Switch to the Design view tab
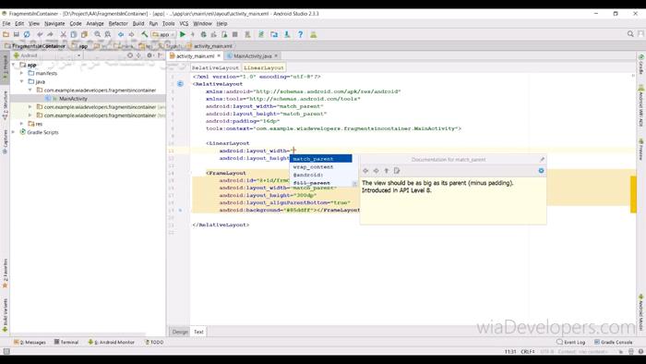 tap(180, 332)
